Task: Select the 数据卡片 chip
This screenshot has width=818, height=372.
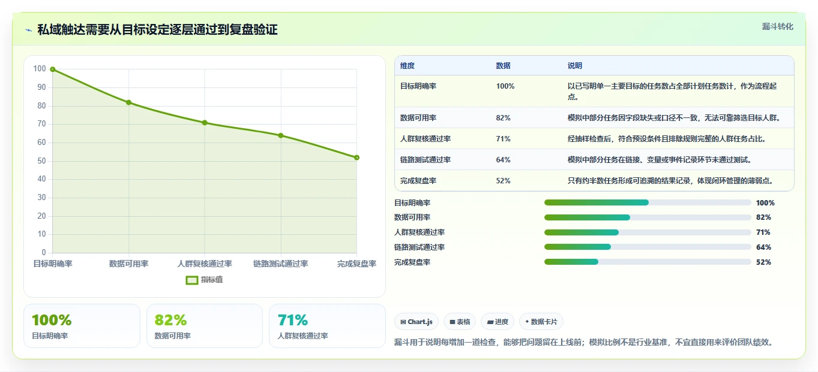Action: (541, 322)
